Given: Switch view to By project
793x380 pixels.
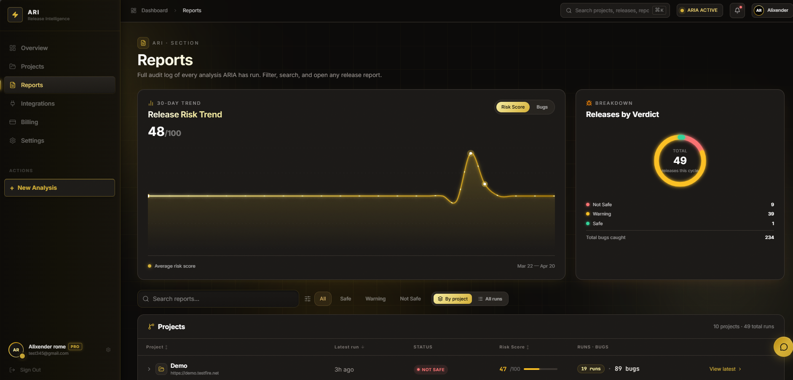Looking at the screenshot, I should click(x=453, y=299).
